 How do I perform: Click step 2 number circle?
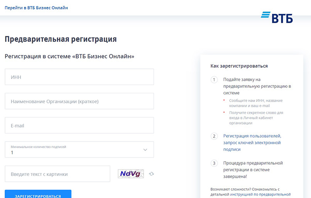click(214, 136)
